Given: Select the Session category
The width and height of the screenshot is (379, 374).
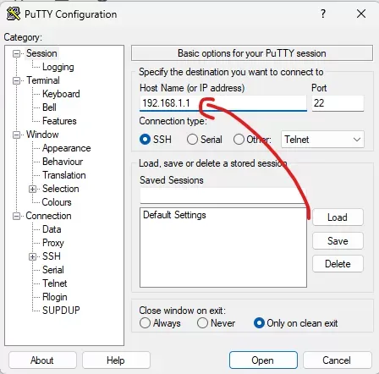Looking at the screenshot, I should click(41, 53).
